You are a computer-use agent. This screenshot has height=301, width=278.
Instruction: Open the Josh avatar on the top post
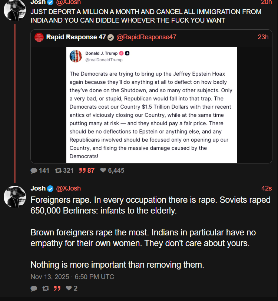pyautogui.click(x=14, y=9)
